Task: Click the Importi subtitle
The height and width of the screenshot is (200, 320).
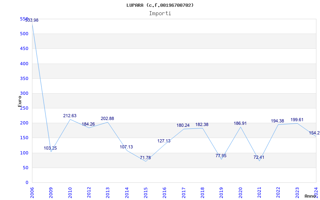Action: [x=160, y=14]
